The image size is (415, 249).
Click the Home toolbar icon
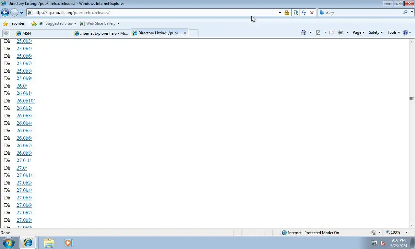303,32
